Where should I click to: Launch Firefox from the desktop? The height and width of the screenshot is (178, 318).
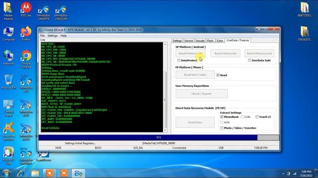click(x=26, y=34)
